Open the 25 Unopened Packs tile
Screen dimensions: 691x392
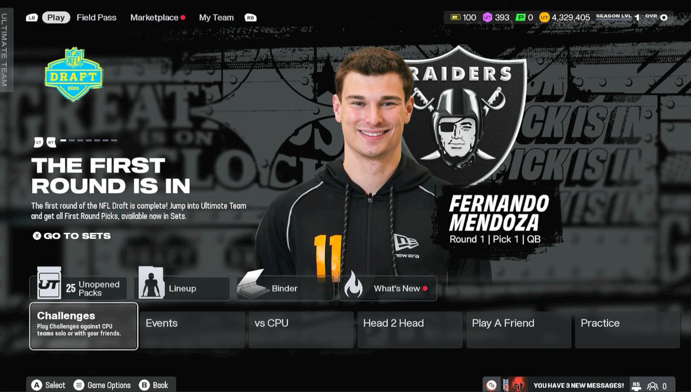tap(78, 288)
